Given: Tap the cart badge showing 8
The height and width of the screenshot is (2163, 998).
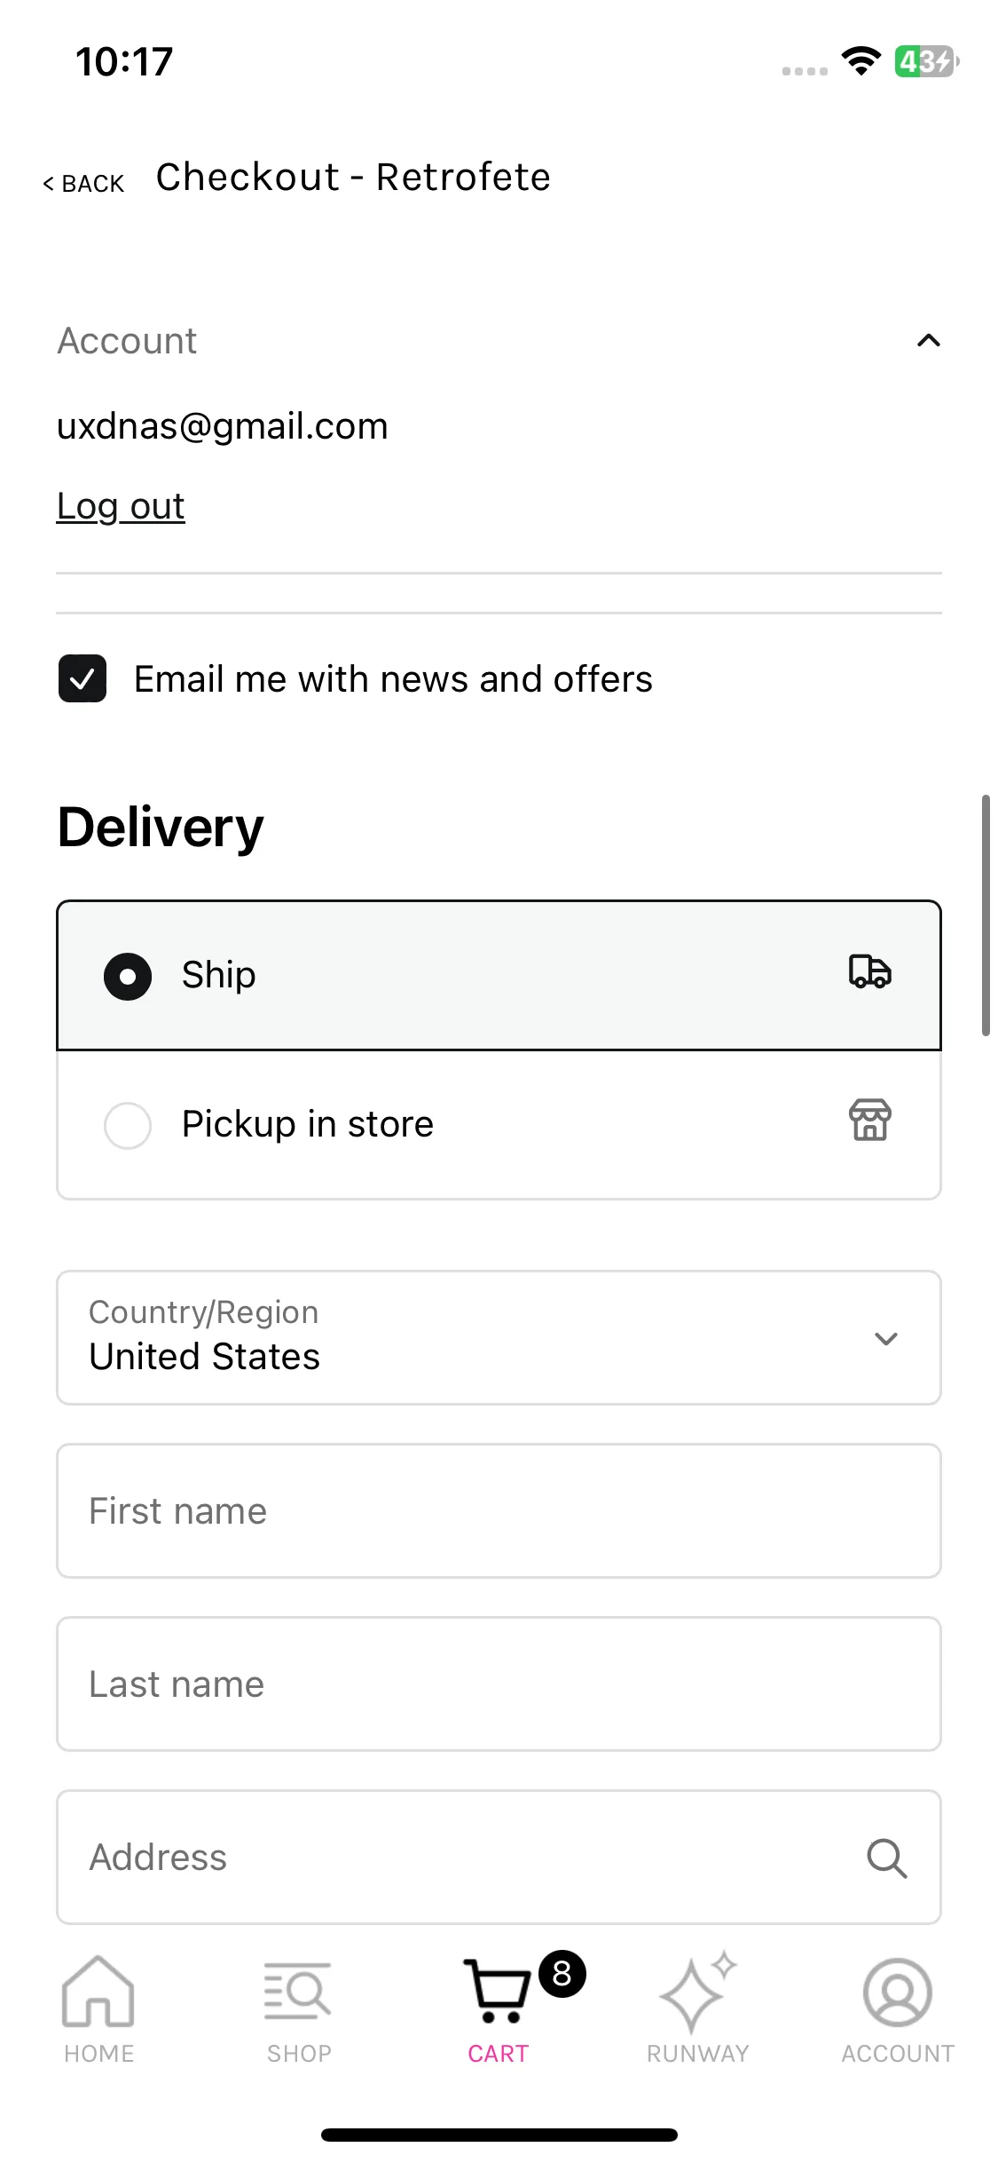Looking at the screenshot, I should coord(562,1974).
